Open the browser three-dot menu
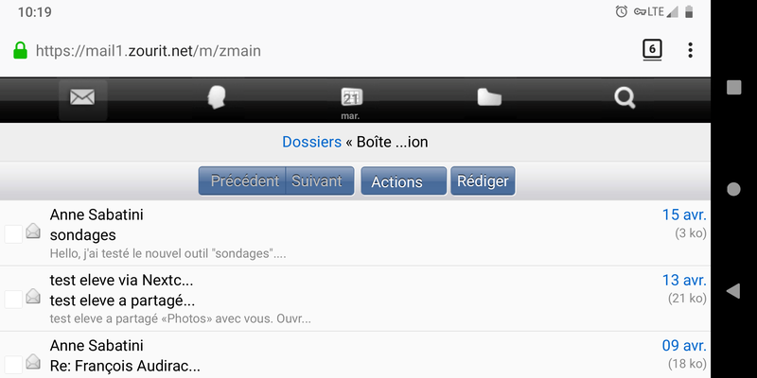Image resolution: width=757 pixels, height=378 pixels. click(691, 50)
